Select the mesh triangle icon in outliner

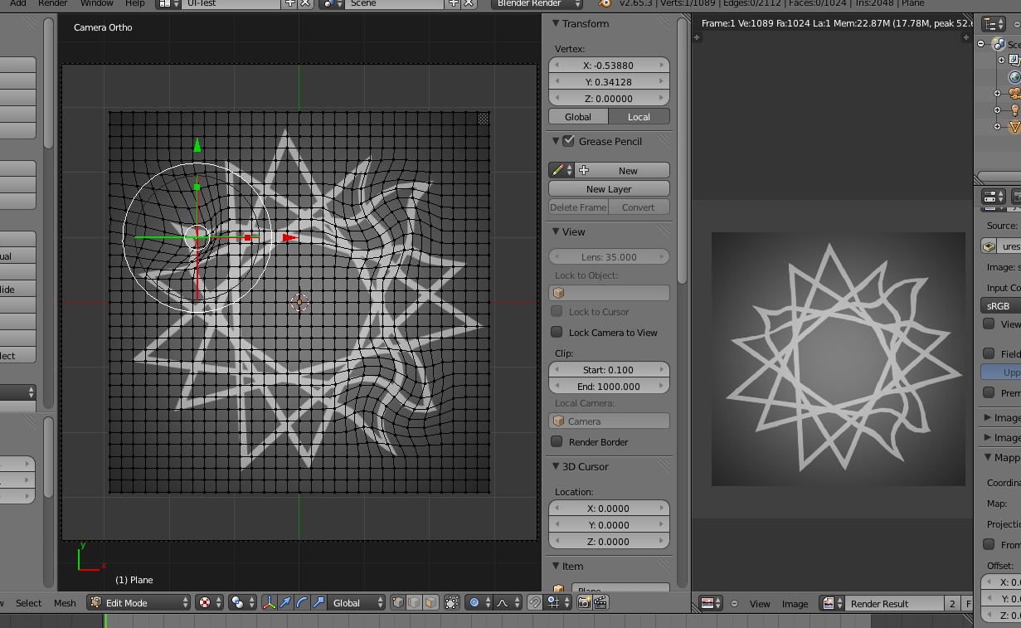point(1014,127)
